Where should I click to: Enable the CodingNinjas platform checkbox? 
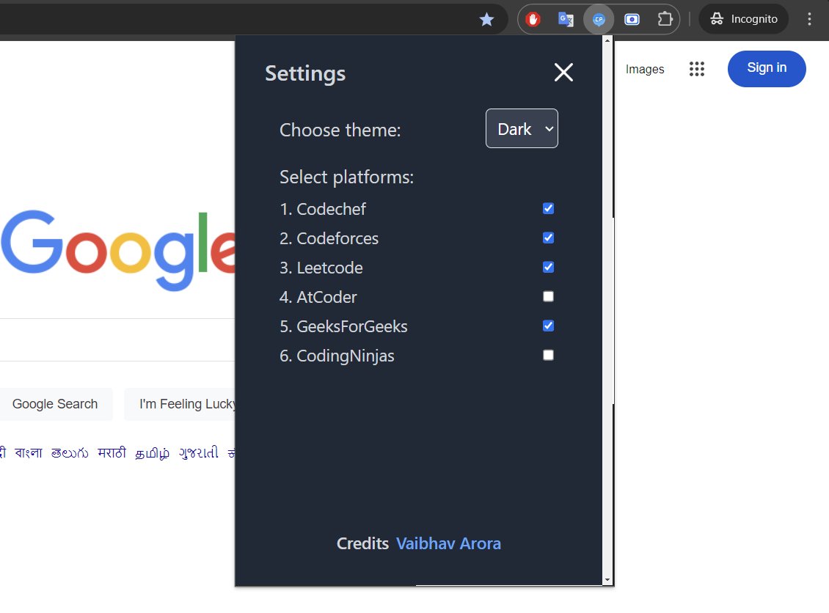pyautogui.click(x=548, y=355)
